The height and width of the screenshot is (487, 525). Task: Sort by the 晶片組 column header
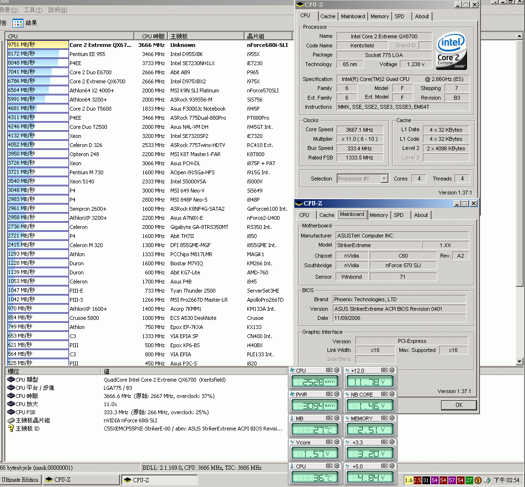point(268,36)
